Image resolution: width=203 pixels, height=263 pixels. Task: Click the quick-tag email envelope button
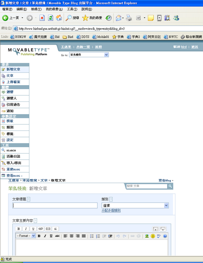coord(48,229)
